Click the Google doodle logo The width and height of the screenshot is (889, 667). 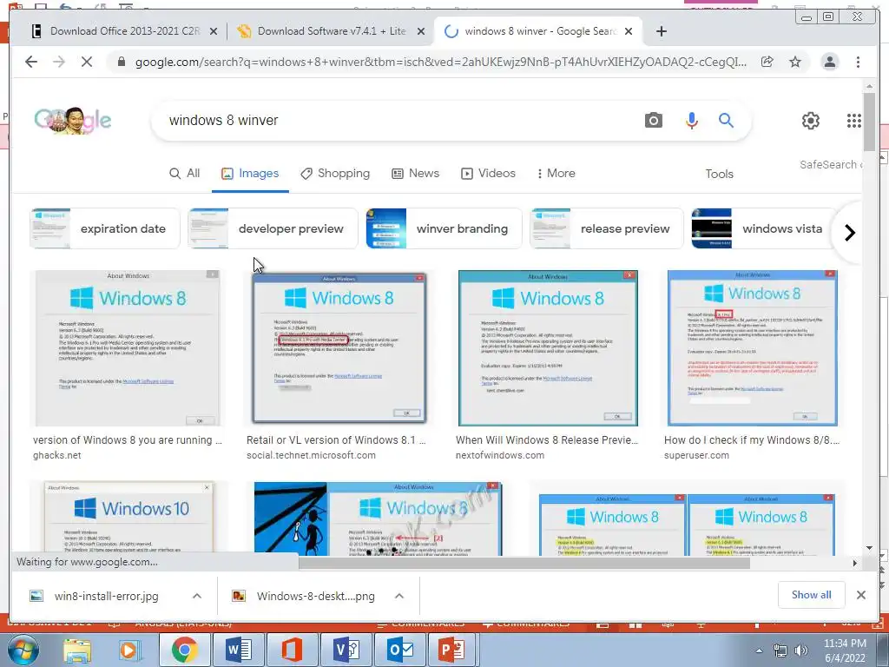tap(73, 120)
